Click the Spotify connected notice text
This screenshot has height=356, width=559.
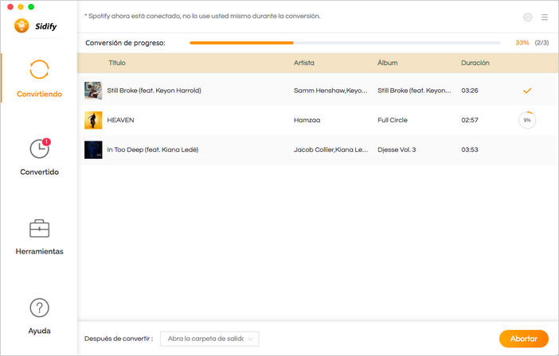click(x=202, y=17)
